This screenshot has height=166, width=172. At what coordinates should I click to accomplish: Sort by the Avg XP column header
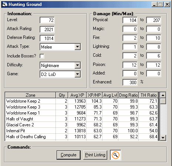pyautogui.click(x=77, y=95)
